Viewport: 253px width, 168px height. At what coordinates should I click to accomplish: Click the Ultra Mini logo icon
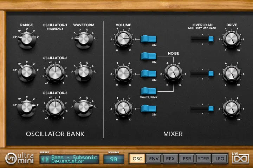[11, 159]
